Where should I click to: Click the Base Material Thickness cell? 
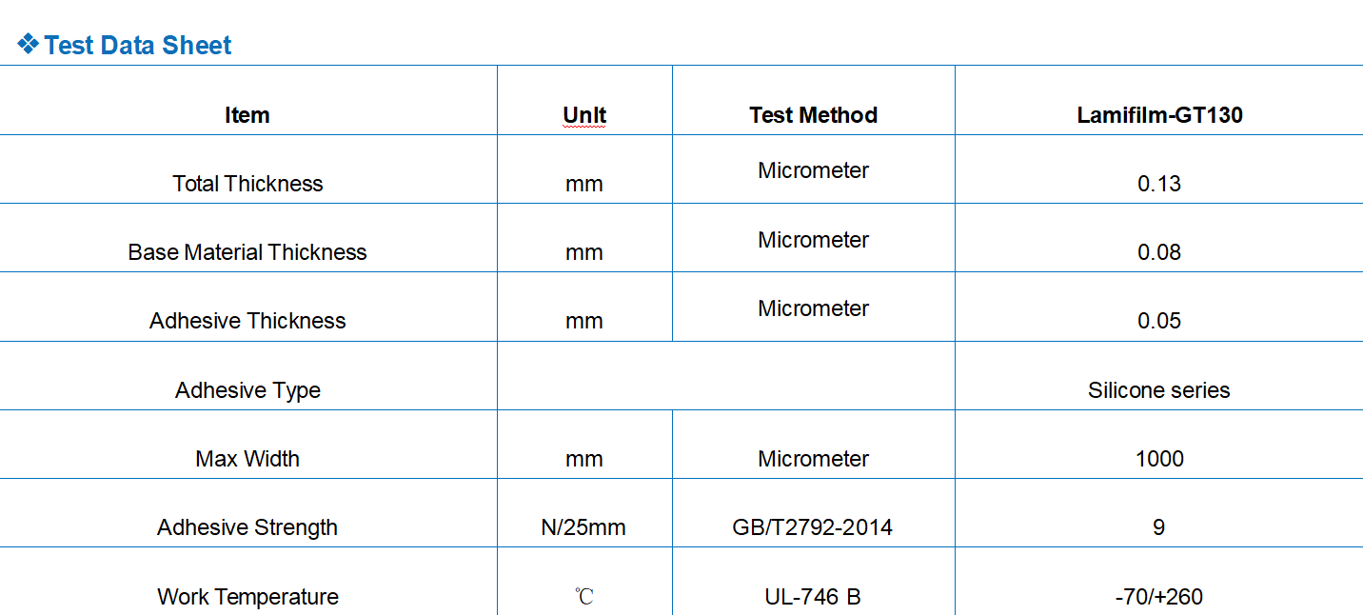tap(247, 252)
